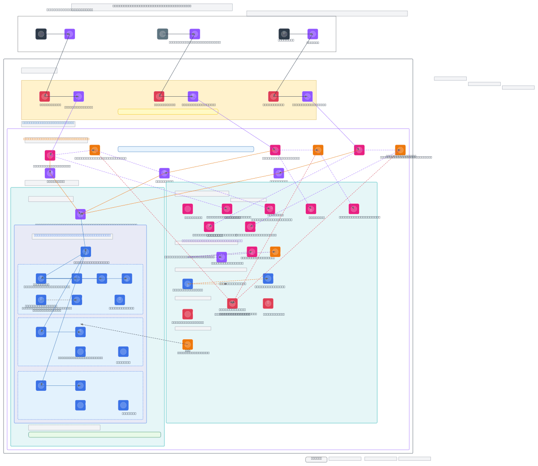Click the rounded legend button at the diagram bottom
538x466 pixels.
click(316, 459)
